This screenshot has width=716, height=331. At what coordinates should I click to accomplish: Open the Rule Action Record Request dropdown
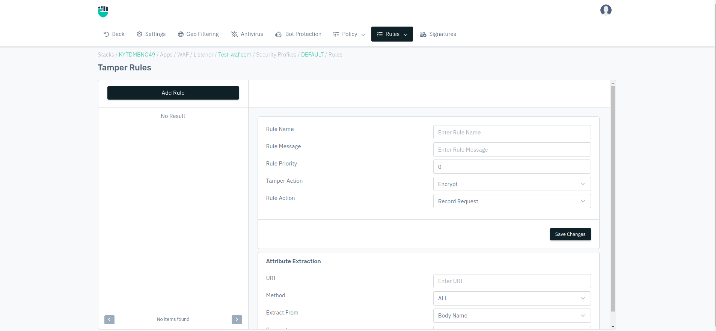click(x=512, y=201)
